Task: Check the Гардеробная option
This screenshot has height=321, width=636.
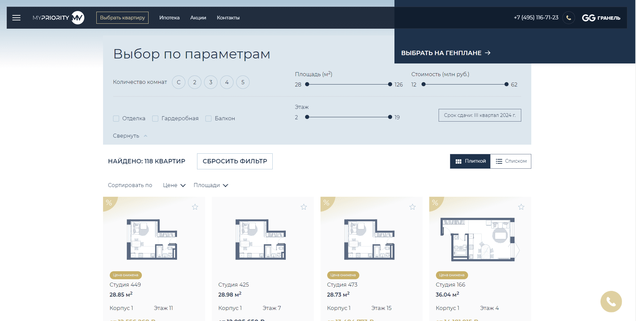Action: pyautogui.click(x=155, y=119)
